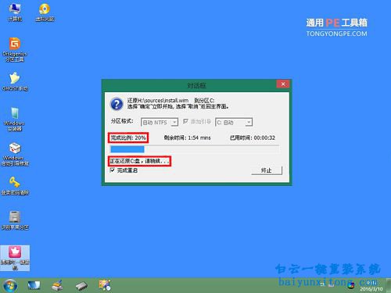Click the completion ratio 20% text
391x293 pixels.
[x=128, y=138]
